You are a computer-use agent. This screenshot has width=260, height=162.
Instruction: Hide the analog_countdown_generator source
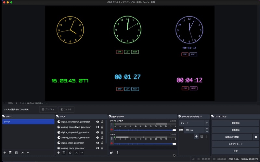click(98, 127)
